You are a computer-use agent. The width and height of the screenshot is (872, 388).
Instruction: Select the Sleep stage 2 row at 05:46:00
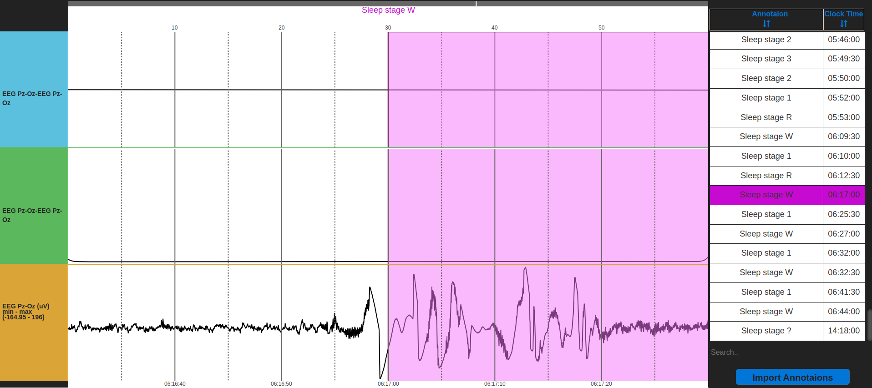coord(787,40)
